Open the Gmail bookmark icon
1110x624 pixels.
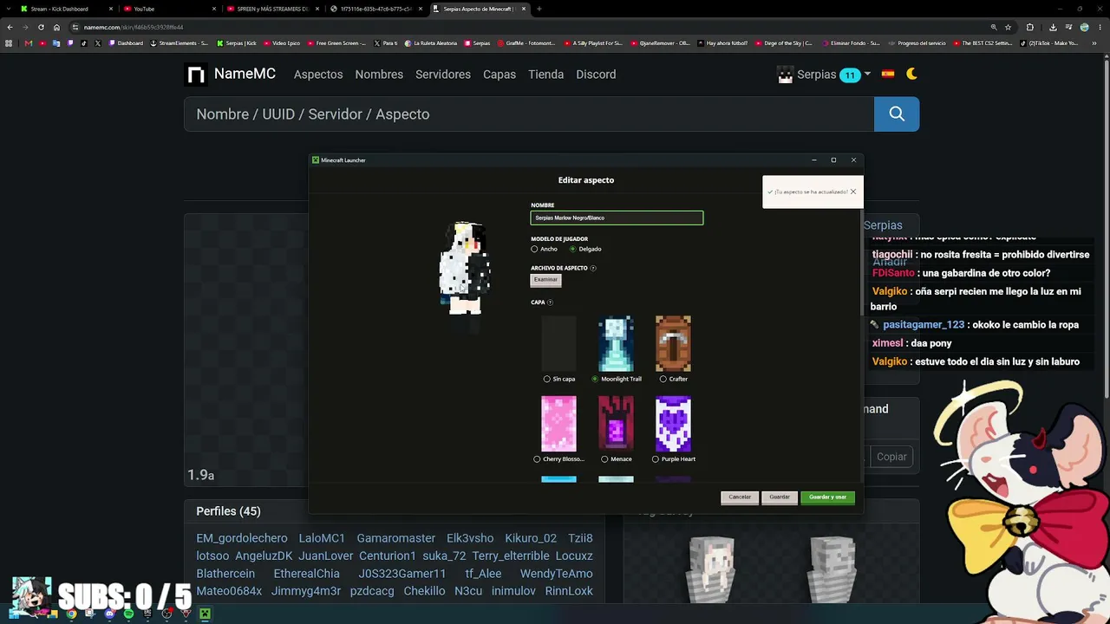(29, 43)
